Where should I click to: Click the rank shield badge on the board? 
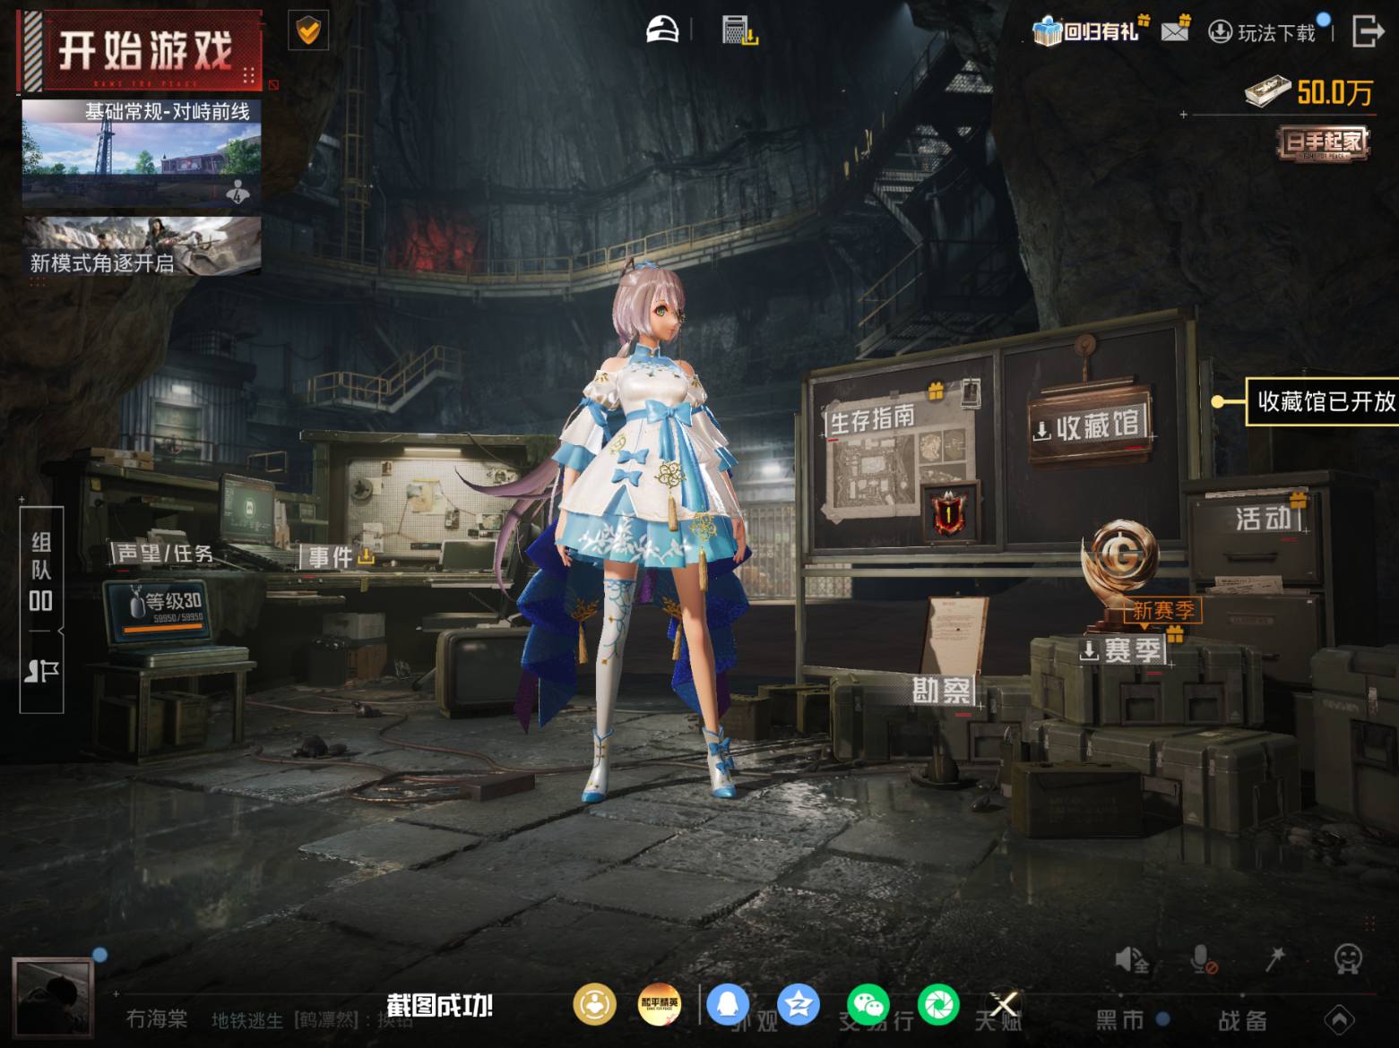pyautogui.click(x=948, y=513)
